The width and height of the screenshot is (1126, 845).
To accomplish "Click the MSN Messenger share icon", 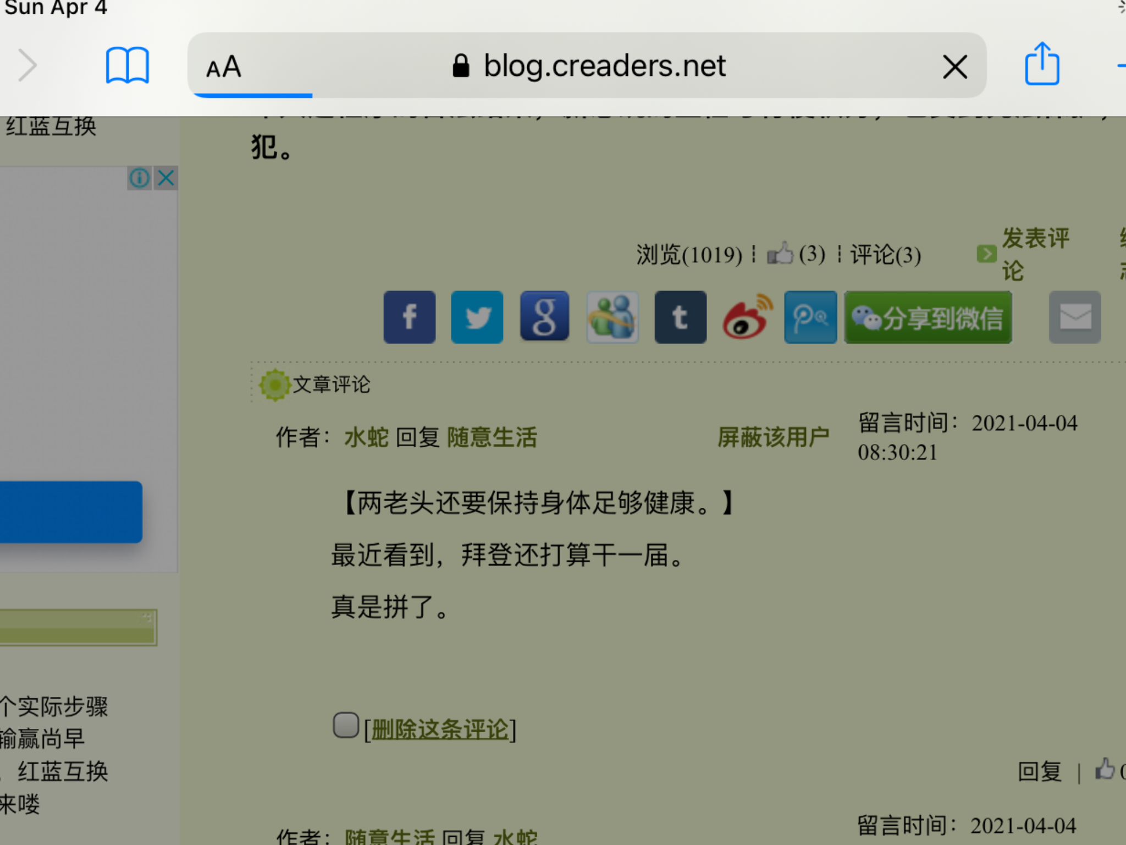I will pos(612,317).
